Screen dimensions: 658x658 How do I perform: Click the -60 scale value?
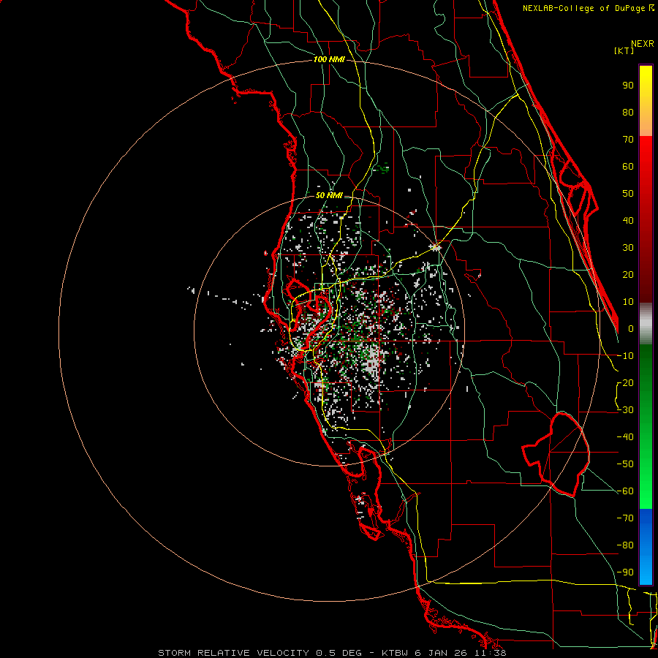coord(625,491)
